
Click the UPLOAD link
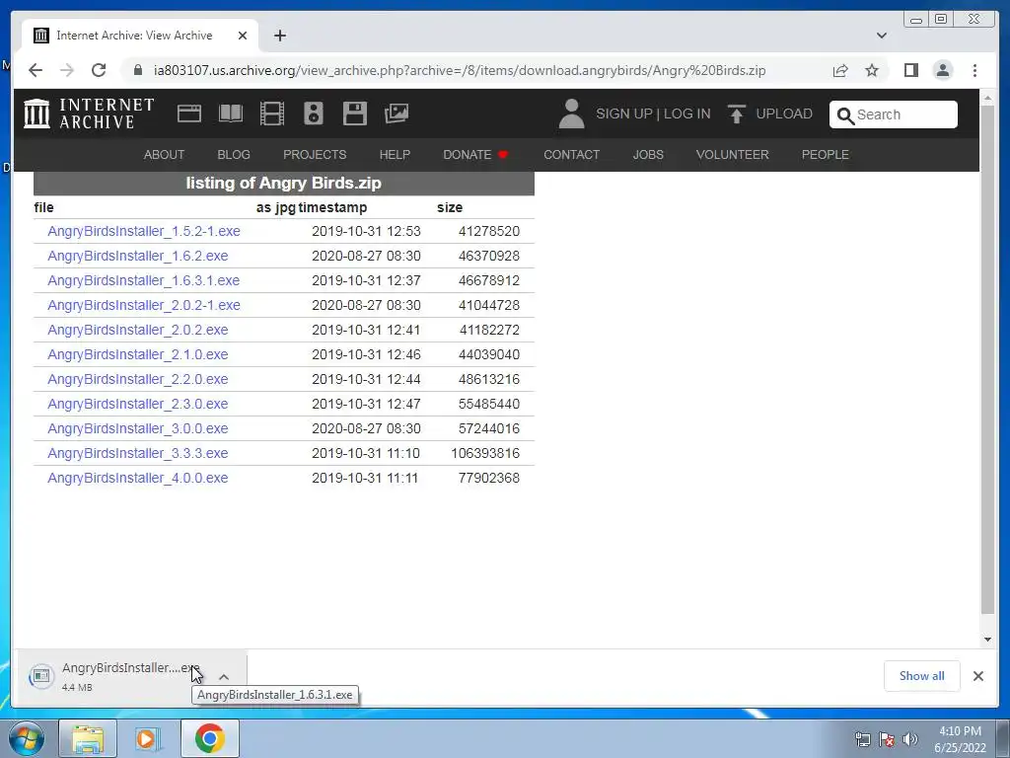784,114
